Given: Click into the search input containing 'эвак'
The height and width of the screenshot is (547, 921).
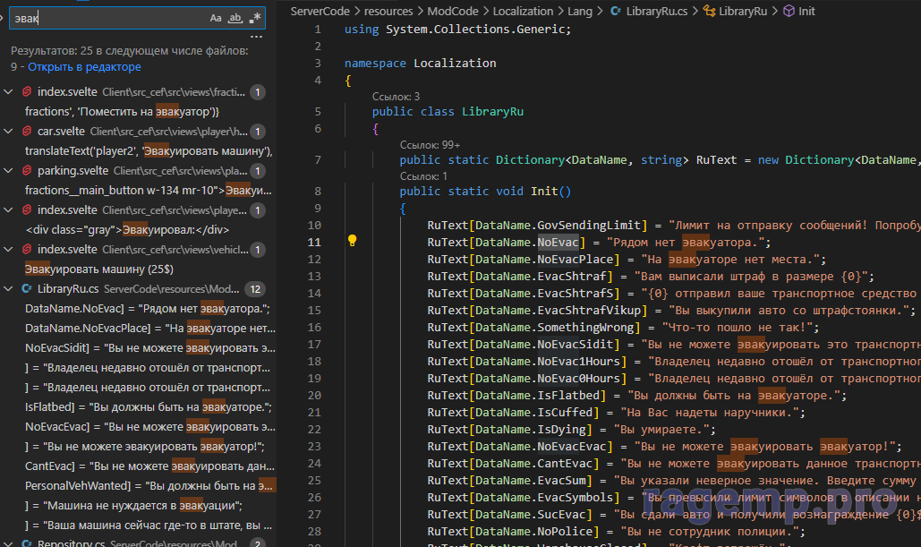Looking at the screenshot, I should [107, 18].
